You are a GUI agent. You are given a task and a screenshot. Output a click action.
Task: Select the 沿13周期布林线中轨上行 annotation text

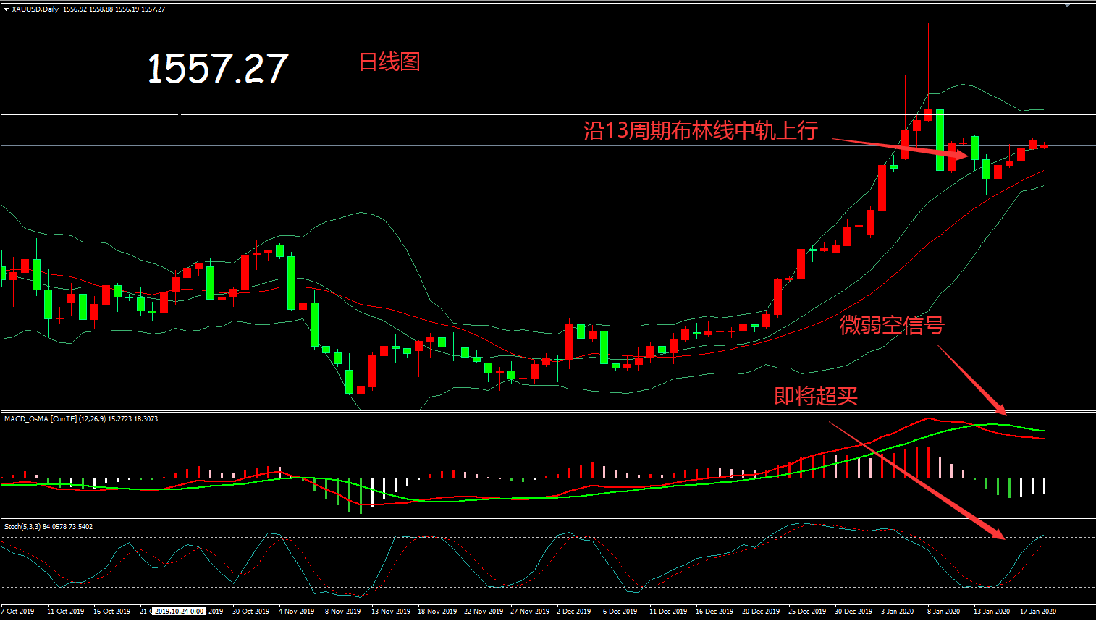point(701,130)
